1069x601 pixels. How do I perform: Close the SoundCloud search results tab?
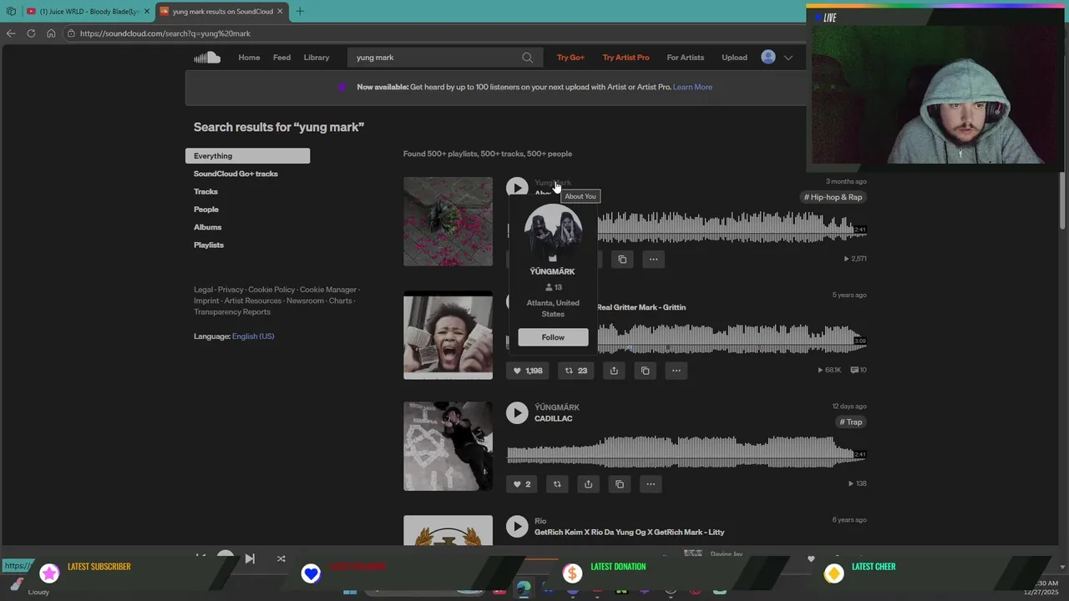pyautogui.click(x=281, y=11)
